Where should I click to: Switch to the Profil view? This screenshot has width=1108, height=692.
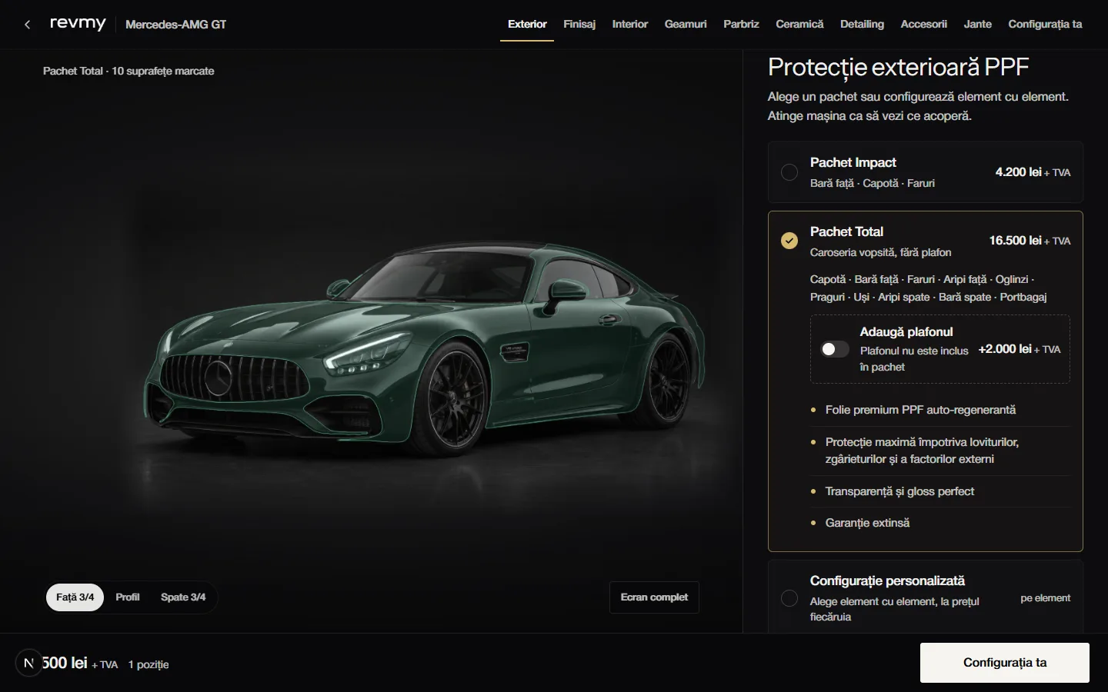(x=128, y=597)
